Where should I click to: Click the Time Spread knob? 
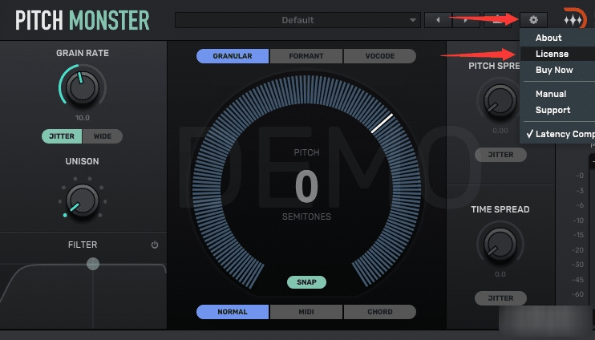tap(500, 243)
